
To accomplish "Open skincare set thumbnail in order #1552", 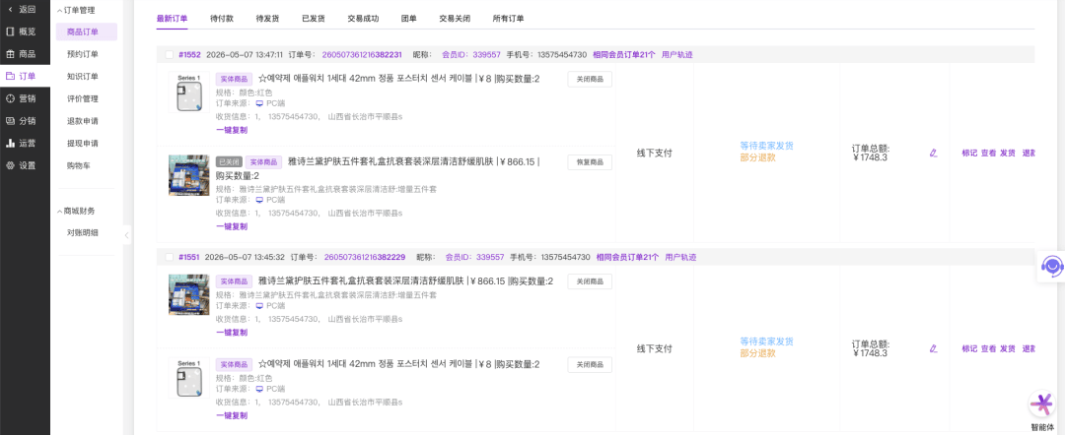I will point(188,175).
